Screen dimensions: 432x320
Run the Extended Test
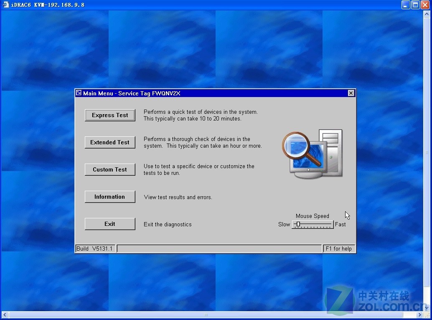110,143
